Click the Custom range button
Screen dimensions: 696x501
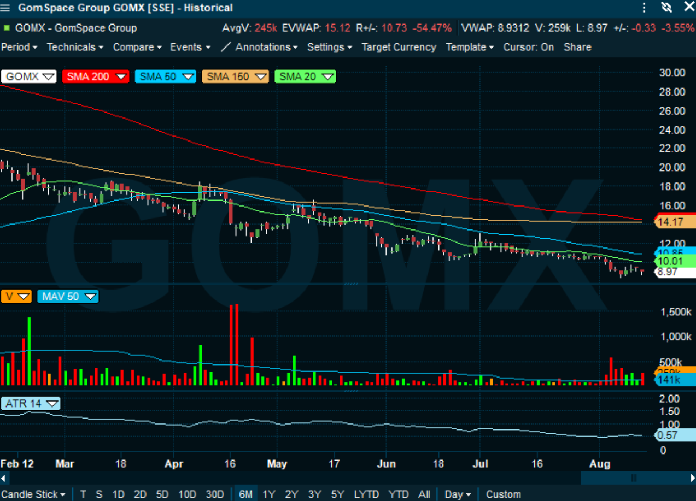504,494
